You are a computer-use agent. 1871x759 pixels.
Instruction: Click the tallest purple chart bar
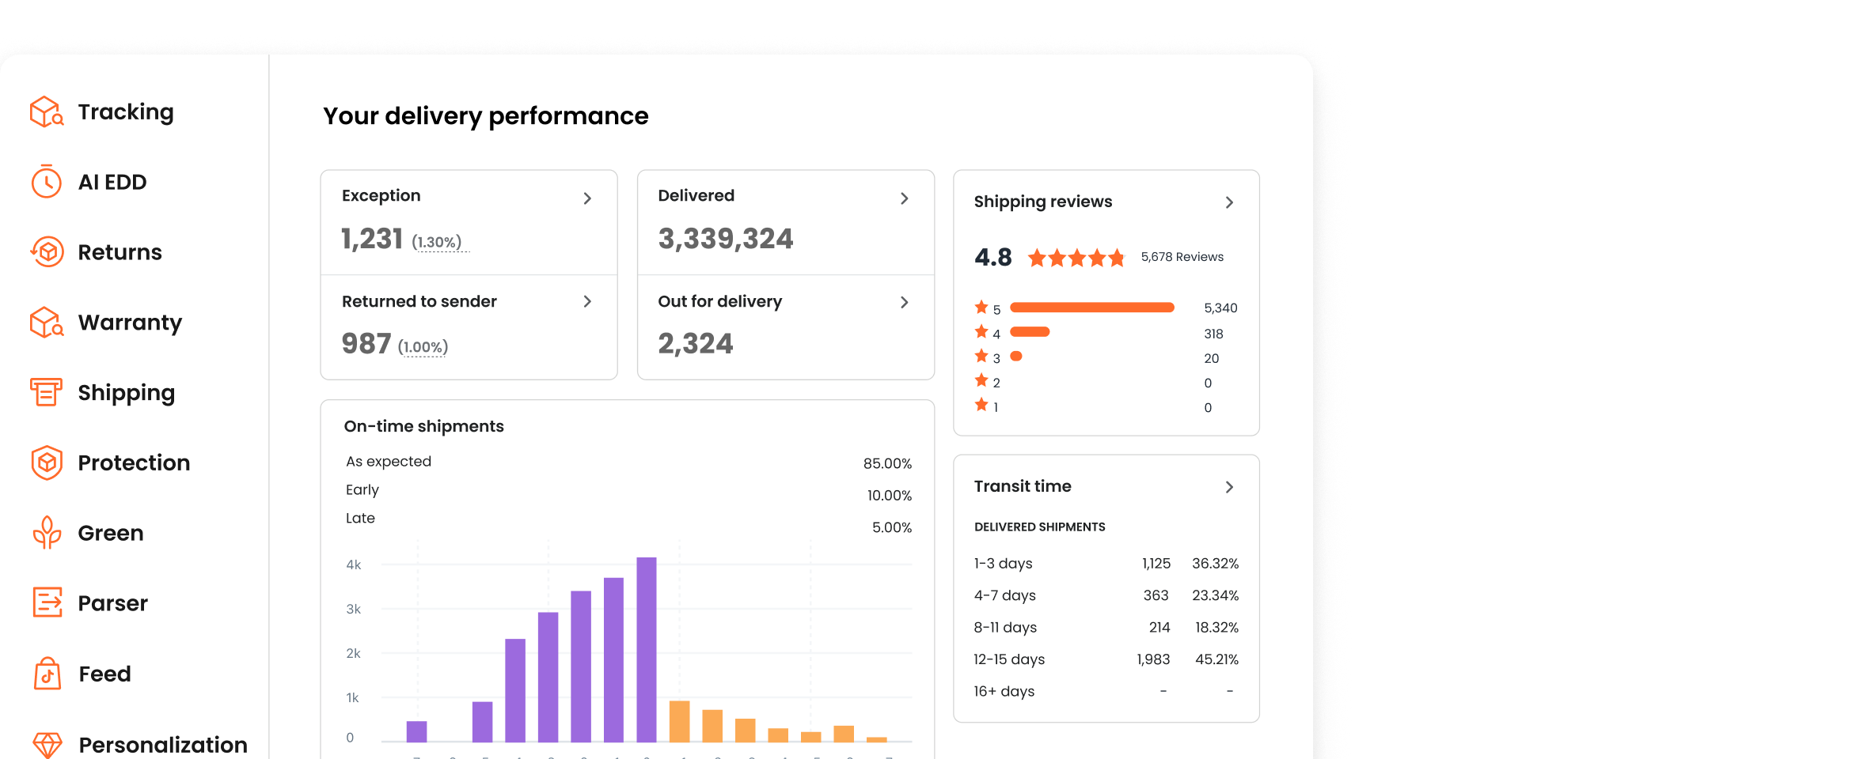647,648
